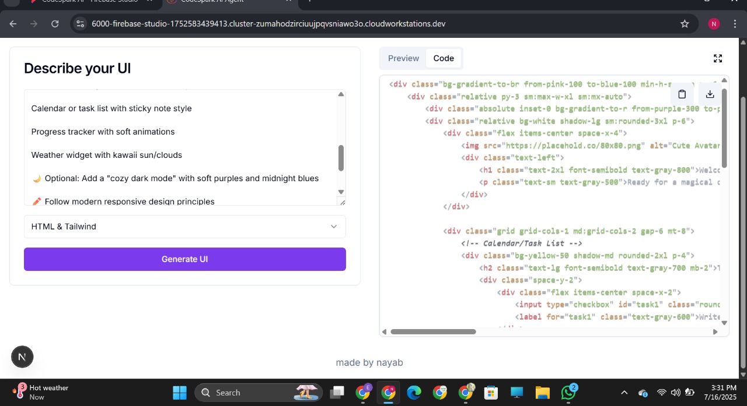
Task: Expand code panel to fullscreen
Action: pyautogui.click(x=718, y=58)
